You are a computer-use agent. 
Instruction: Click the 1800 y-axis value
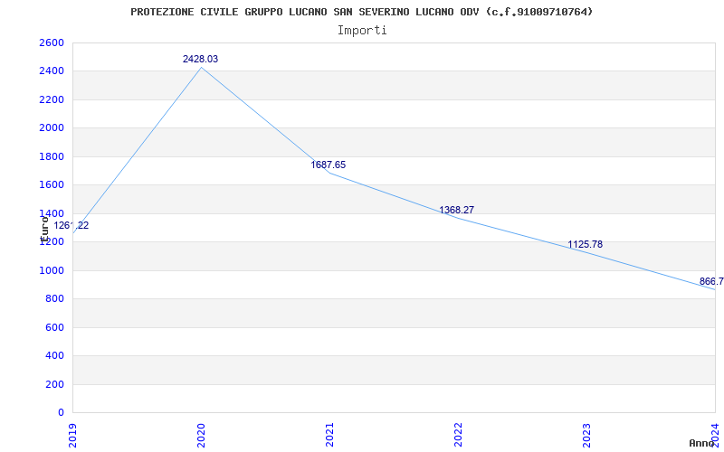(x=52, y=156)
